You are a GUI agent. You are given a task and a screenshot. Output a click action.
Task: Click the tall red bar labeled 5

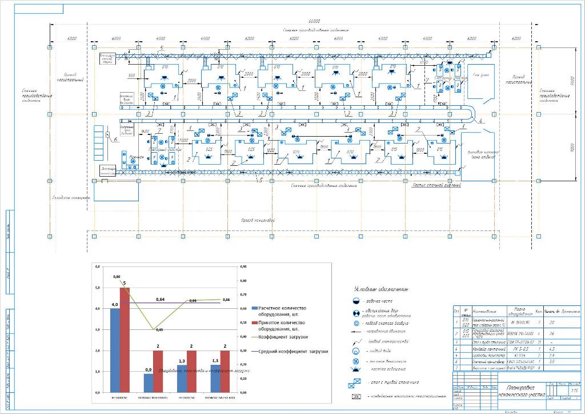tap(125, 340)
